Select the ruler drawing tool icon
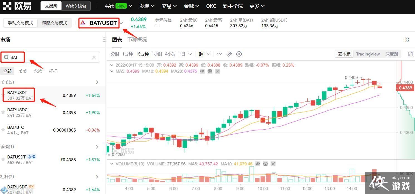This screenshot has height=194, width=415. point(229,54)
